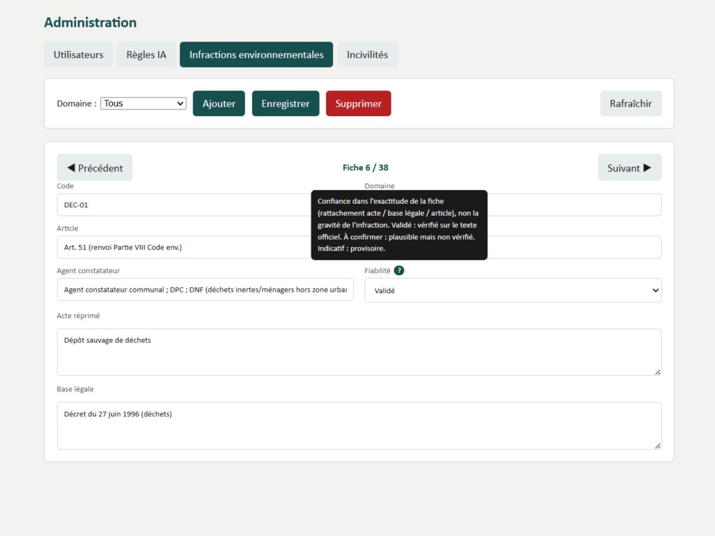715x536 pixels.
Task: Click the Base légale resize handle
Action: click(657, 445)
